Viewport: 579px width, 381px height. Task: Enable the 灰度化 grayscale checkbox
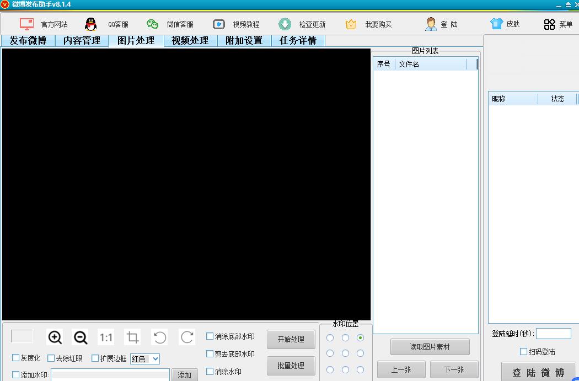coord(16,358)
